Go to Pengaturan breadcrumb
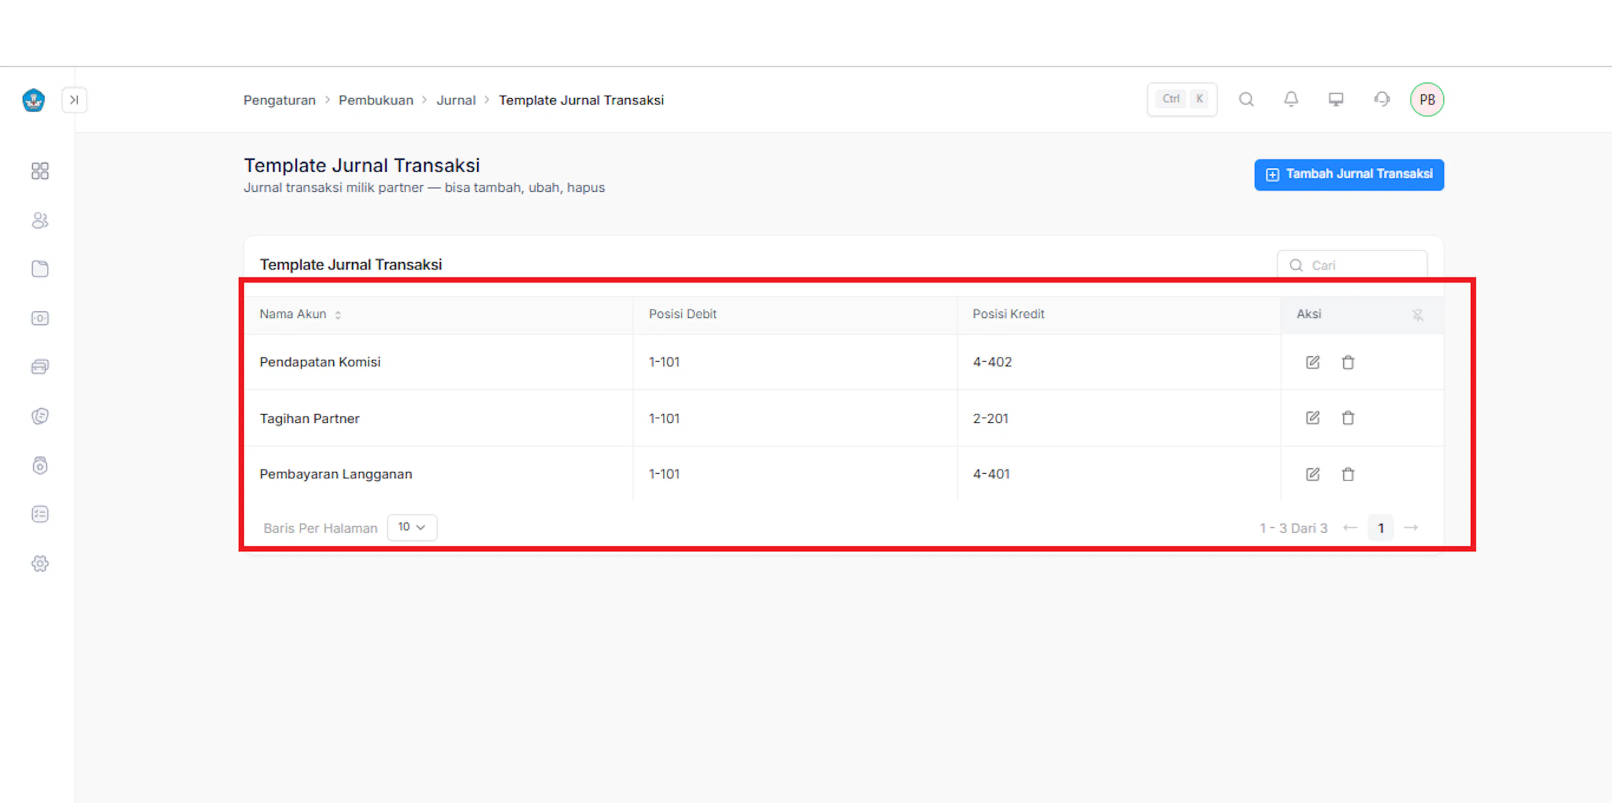The width and height of the screenshot is (1612, 803). (279, 100)
